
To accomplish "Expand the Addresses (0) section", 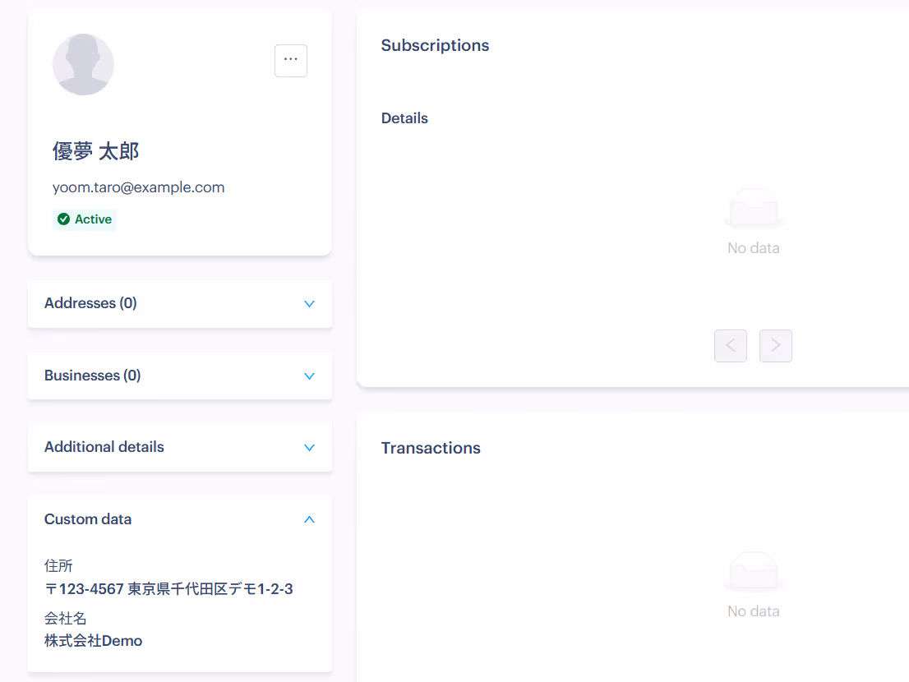I will pos(309,304).
